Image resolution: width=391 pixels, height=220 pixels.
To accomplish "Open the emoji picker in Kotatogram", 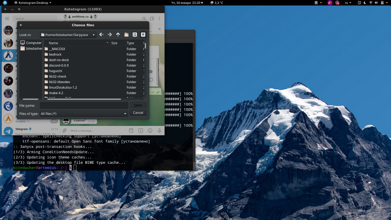I will coord(150,130).
